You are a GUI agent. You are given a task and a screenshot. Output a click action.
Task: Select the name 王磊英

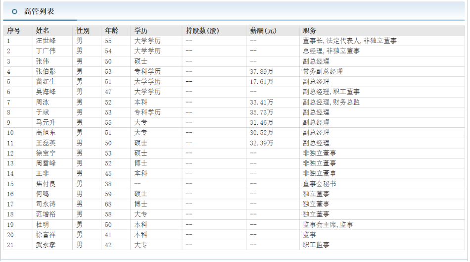tap(46, 143)
